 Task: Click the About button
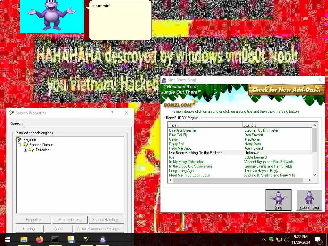coord(59,229)
